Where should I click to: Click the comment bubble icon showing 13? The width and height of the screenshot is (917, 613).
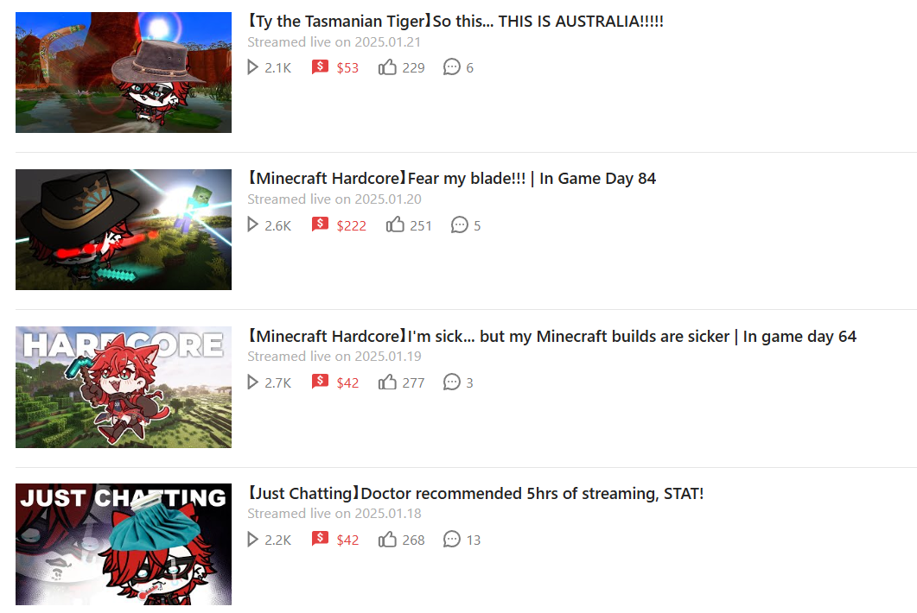click(451, 539)
